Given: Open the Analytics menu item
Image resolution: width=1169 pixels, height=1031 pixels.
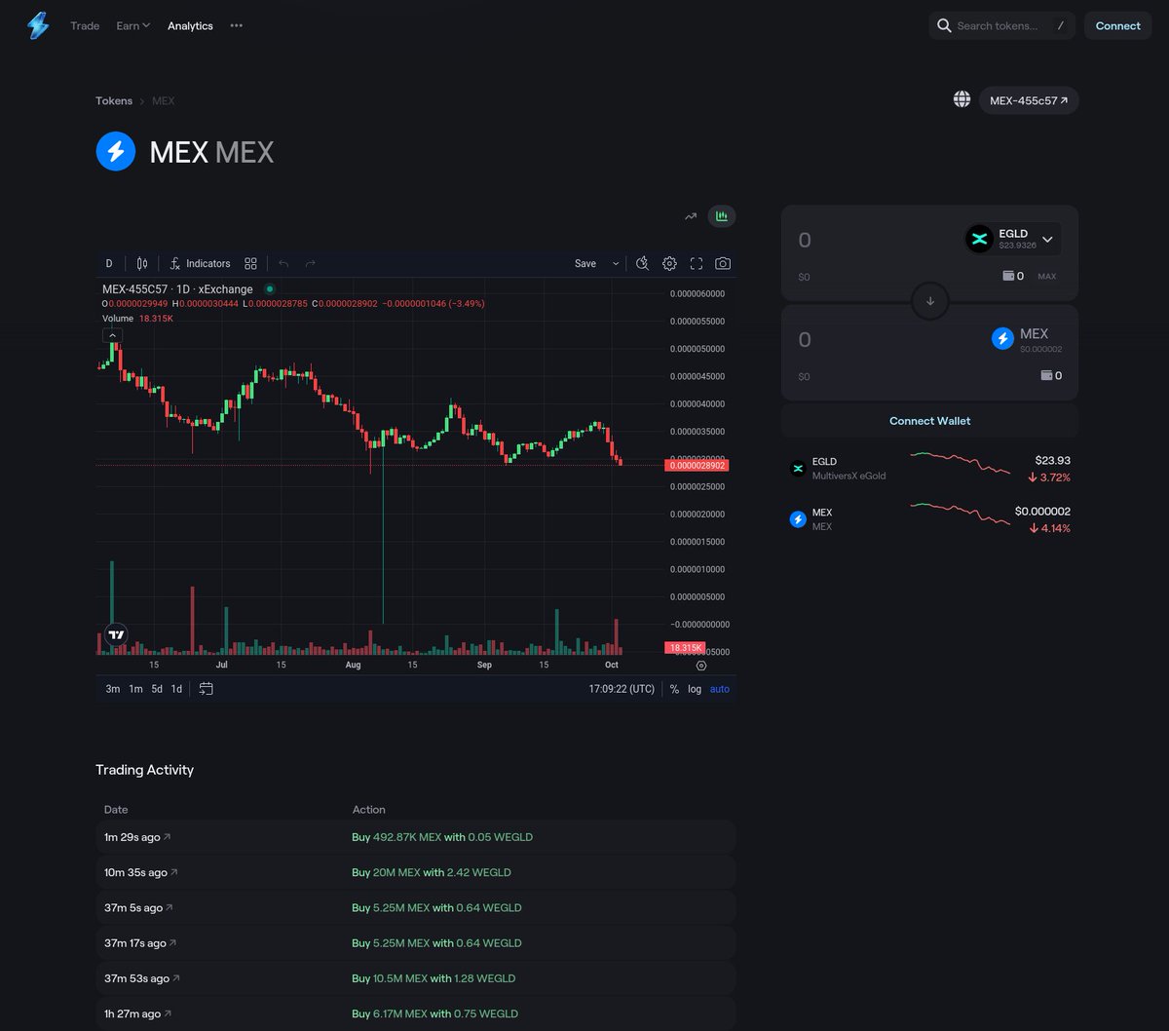Looking at the screenshot, I should (190, 25).
